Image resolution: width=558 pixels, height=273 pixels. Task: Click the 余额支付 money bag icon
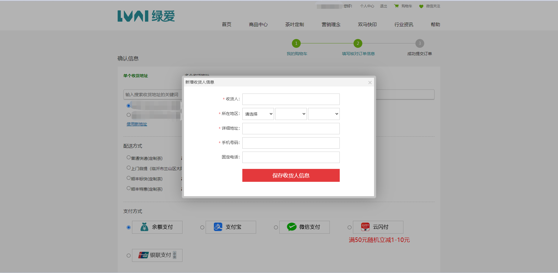[x=144, y=227]
